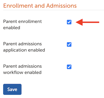Screen dimensions: 104x98
Task: Click the red arrow's horizontal tail
Action: pyautogui.click(x=91, y=22)
